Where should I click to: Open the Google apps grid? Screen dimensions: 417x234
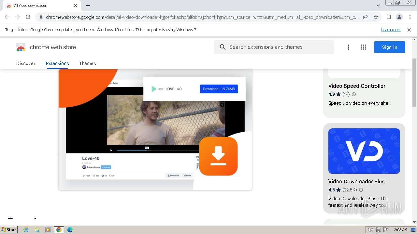pyautogui.click(x=364, y=47)
